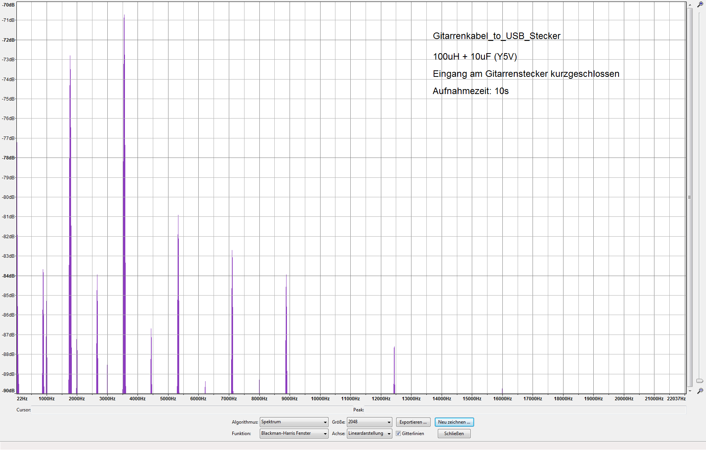This screenshot has height=450, width=706.
Task: Click the Exportieren button
Action: pos(413,422)
